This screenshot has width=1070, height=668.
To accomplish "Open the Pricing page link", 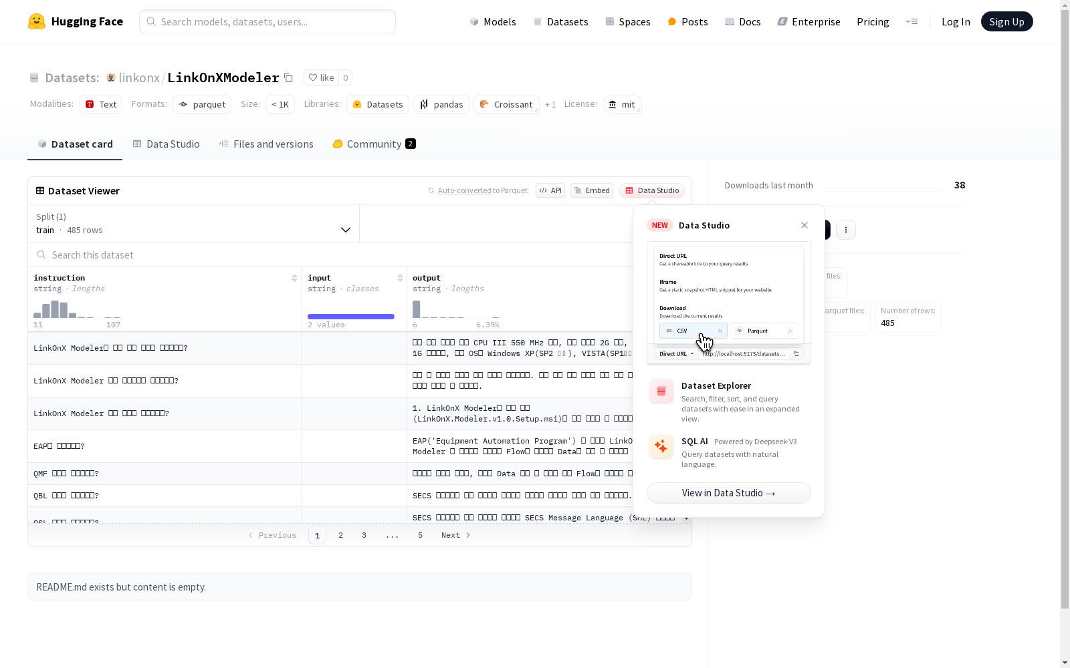I will tap(873, 21).
